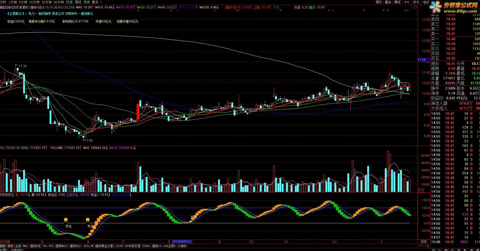The width and height of the screenshot is (480, 251).
Task: Switch to the 分时 chart period
Action: click(3, 2)
